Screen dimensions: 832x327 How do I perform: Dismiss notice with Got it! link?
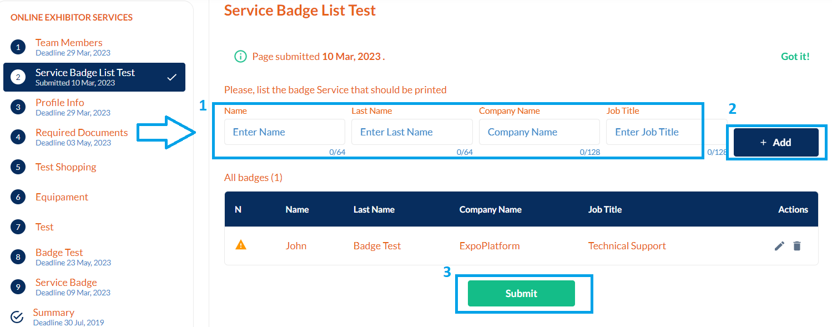(795, 57)
